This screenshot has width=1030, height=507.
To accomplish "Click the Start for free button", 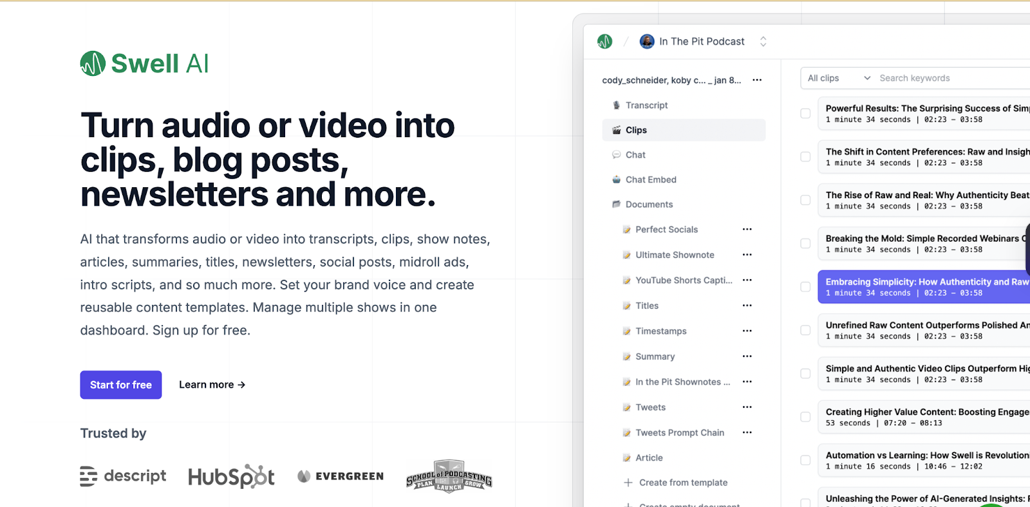I will click(121, 385).
